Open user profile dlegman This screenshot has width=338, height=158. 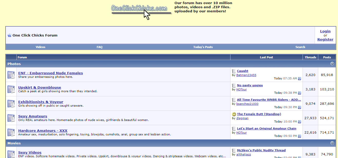coord(242,118)
